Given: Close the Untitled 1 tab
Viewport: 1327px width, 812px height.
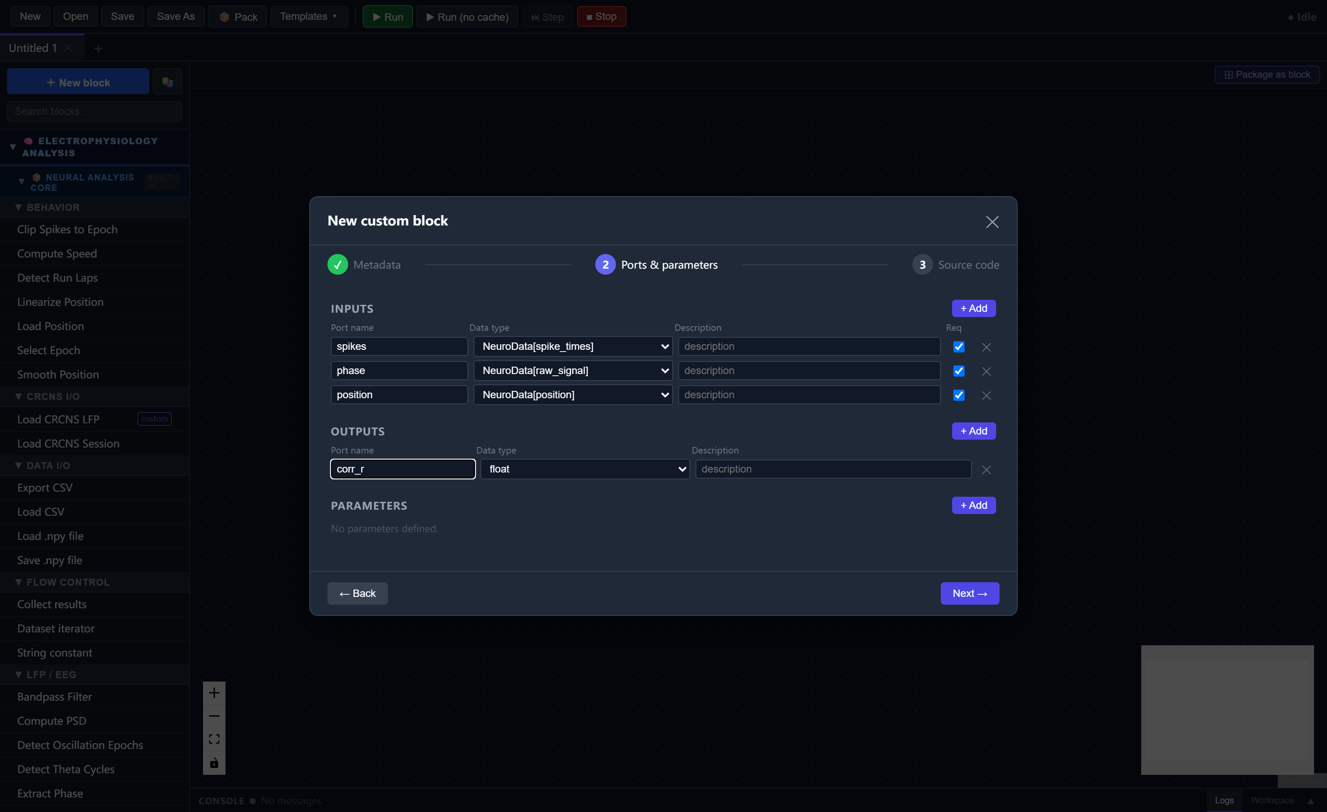Looking at the screenshot, I should (x=68, y=48).
